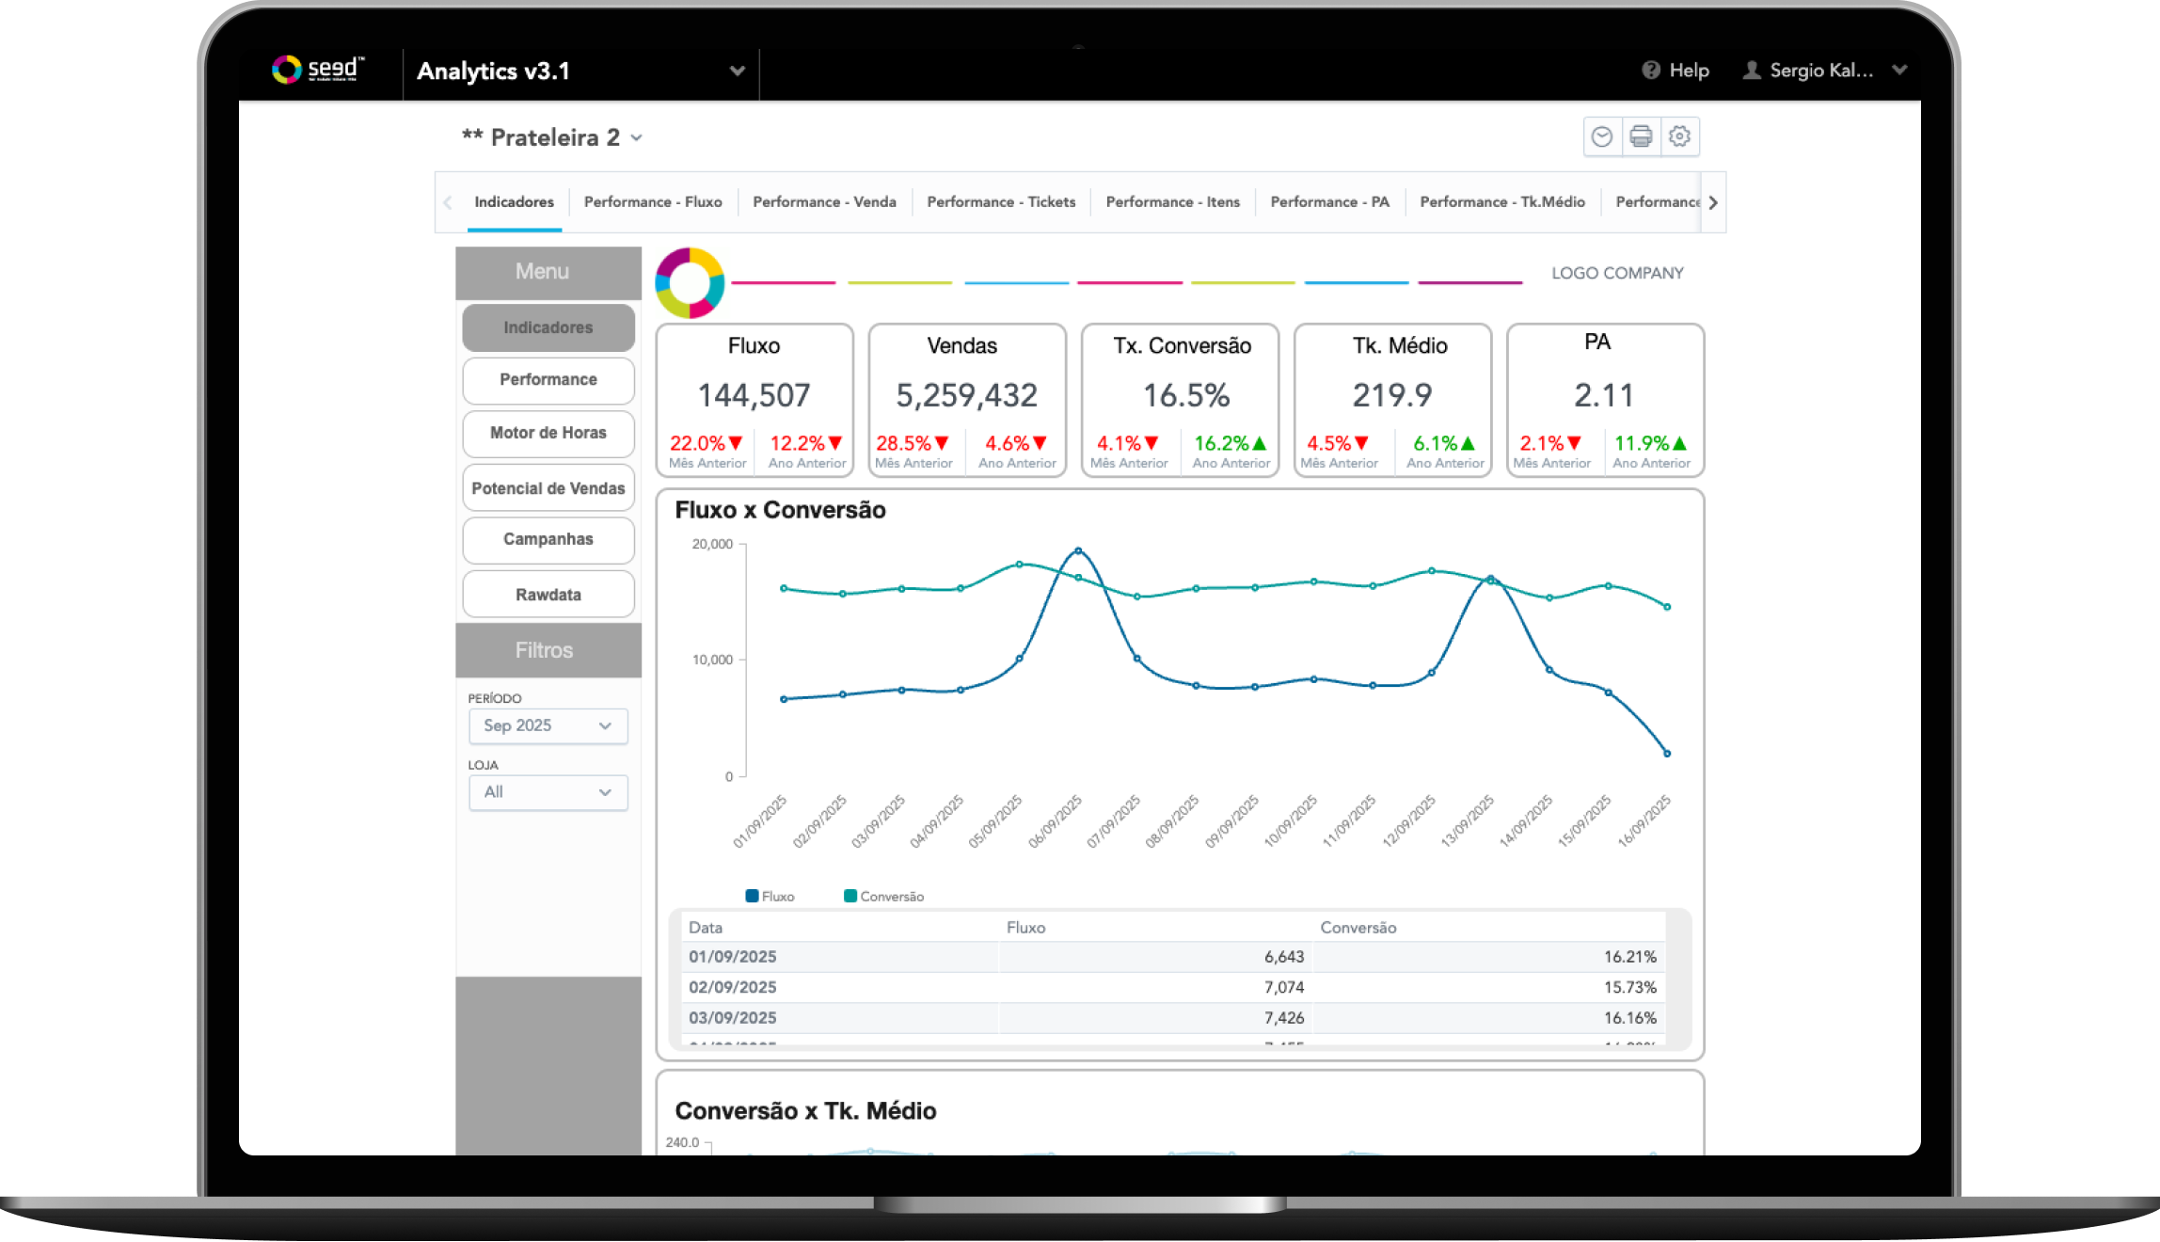Expand the Analytics v3.1 dropdown
Viewport: 2160px width, 1242px height.
click(738, 72)
